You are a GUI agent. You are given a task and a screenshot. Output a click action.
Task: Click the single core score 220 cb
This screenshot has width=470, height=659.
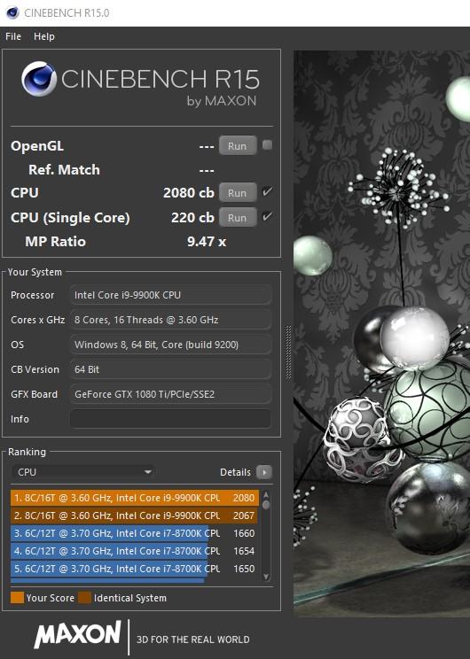point(192,217)
